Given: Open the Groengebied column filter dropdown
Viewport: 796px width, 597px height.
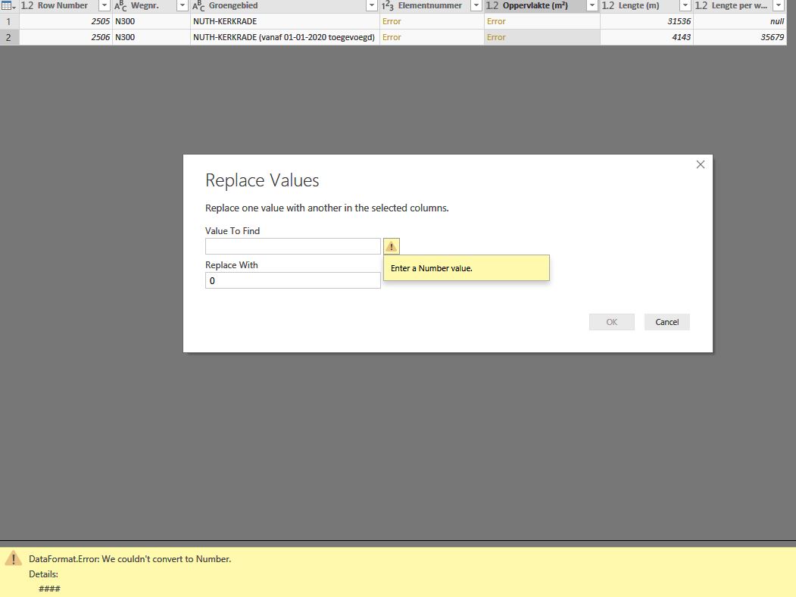Looking at the screenshot, I should click(372, 5).
